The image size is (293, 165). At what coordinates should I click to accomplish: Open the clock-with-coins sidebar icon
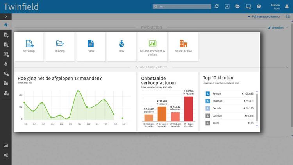click(x=6, y=74)
